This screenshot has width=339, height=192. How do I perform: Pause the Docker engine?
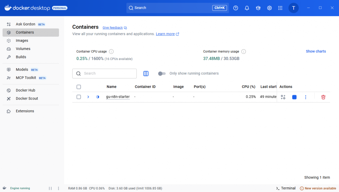pos(50,188)
